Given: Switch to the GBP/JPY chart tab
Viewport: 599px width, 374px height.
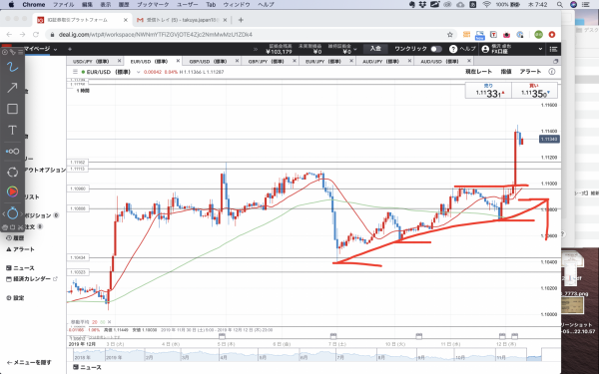Looking at the screenshot, I should click(267, 61).
